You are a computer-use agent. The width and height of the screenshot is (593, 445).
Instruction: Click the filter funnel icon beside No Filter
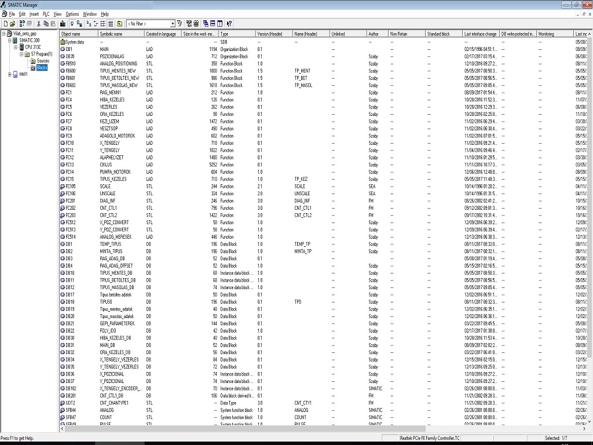click(x=180, y=23)
